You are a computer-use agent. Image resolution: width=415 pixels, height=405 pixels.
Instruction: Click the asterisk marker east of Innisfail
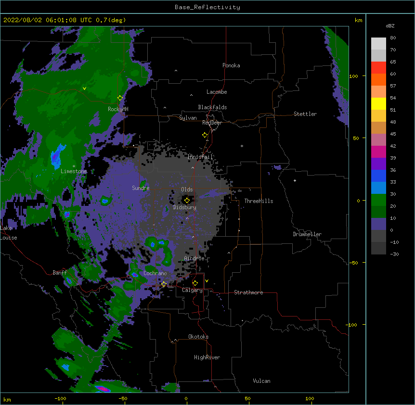click(x=242, y=146)
